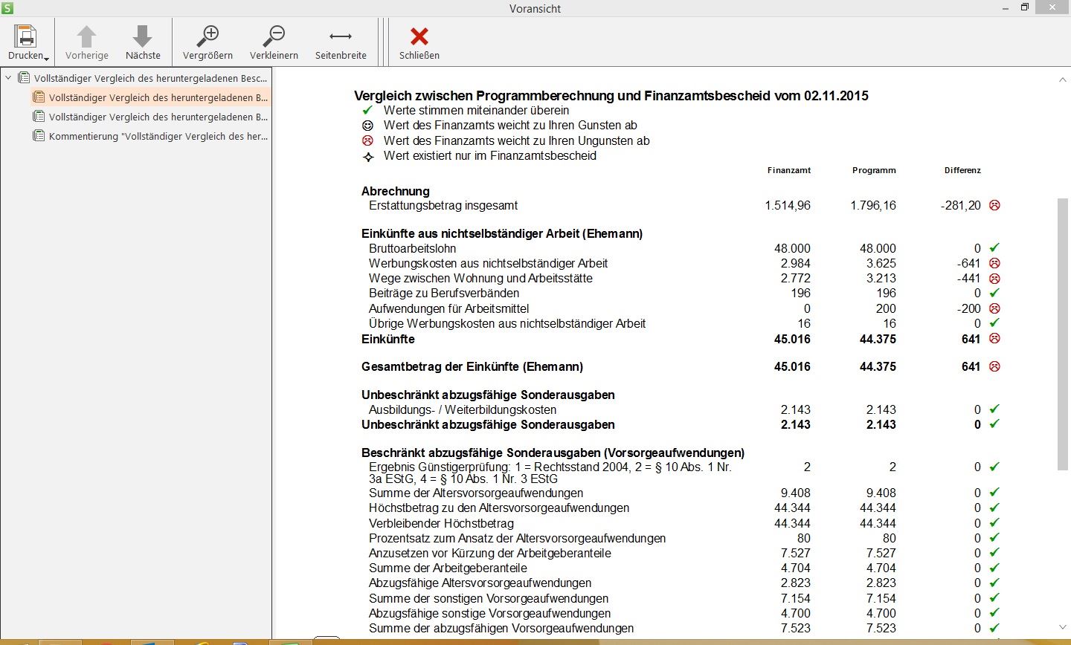Zoom out with Verkleinern
Screen dimensions: 1071x645
(x=274, y=42)
